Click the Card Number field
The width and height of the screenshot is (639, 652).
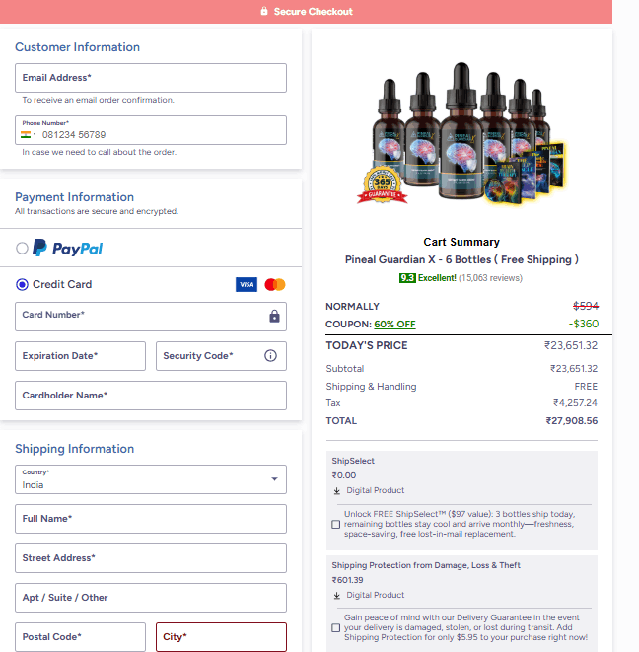151,317
